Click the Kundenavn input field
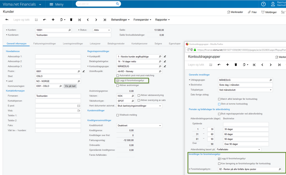This screenshot has height=175, width=286. 73,35
